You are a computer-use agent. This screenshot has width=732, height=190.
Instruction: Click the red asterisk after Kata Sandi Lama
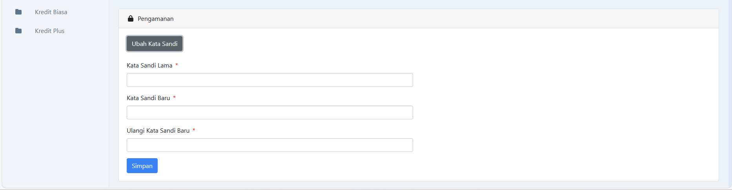(x=177, y=65)
